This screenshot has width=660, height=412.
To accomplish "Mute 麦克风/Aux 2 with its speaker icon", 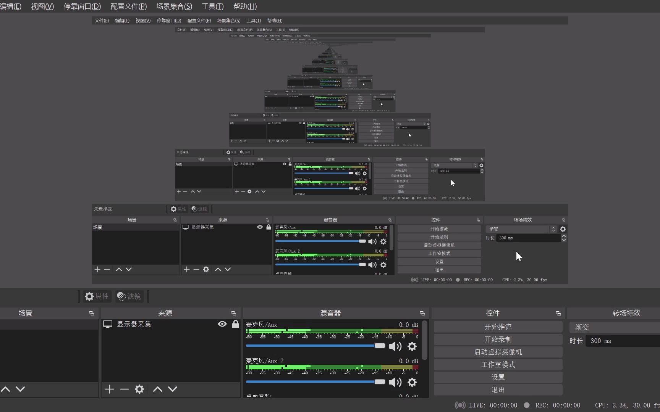I will point(395,382).
